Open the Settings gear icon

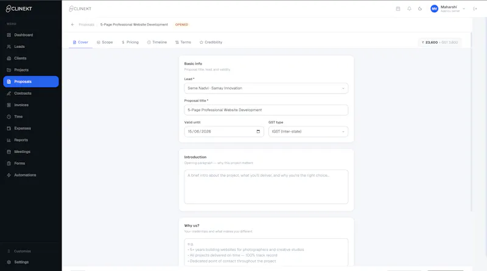(x=9, y=262)
